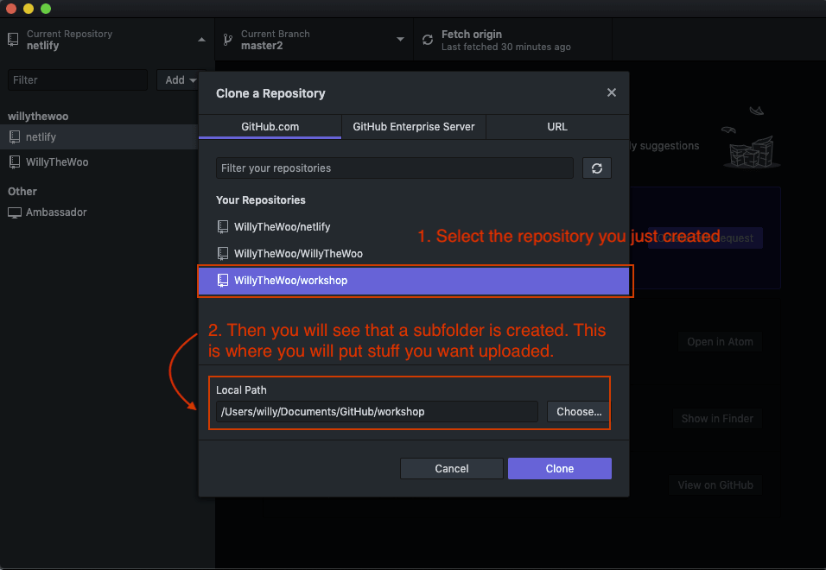Click the Current Repository icon

click(13, 40)
